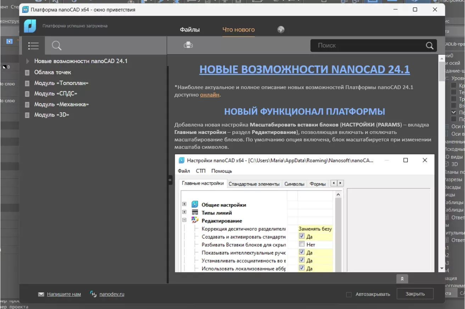465x309 pixels.
Task: Select the Модуль «3D» entry icon
Action: [28, 115]
